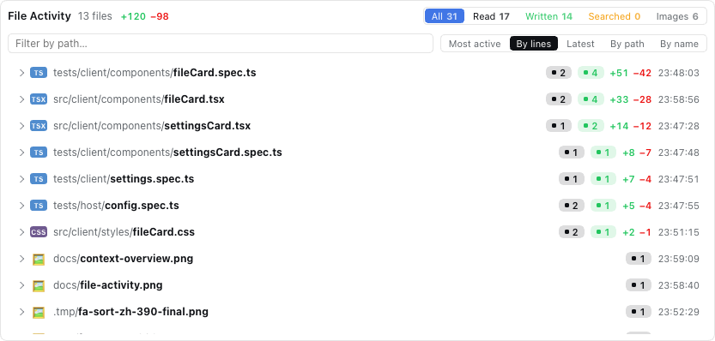Click TS icon for settings.spec.ts
The image size is (715, 341).
[x=39, y=179]
